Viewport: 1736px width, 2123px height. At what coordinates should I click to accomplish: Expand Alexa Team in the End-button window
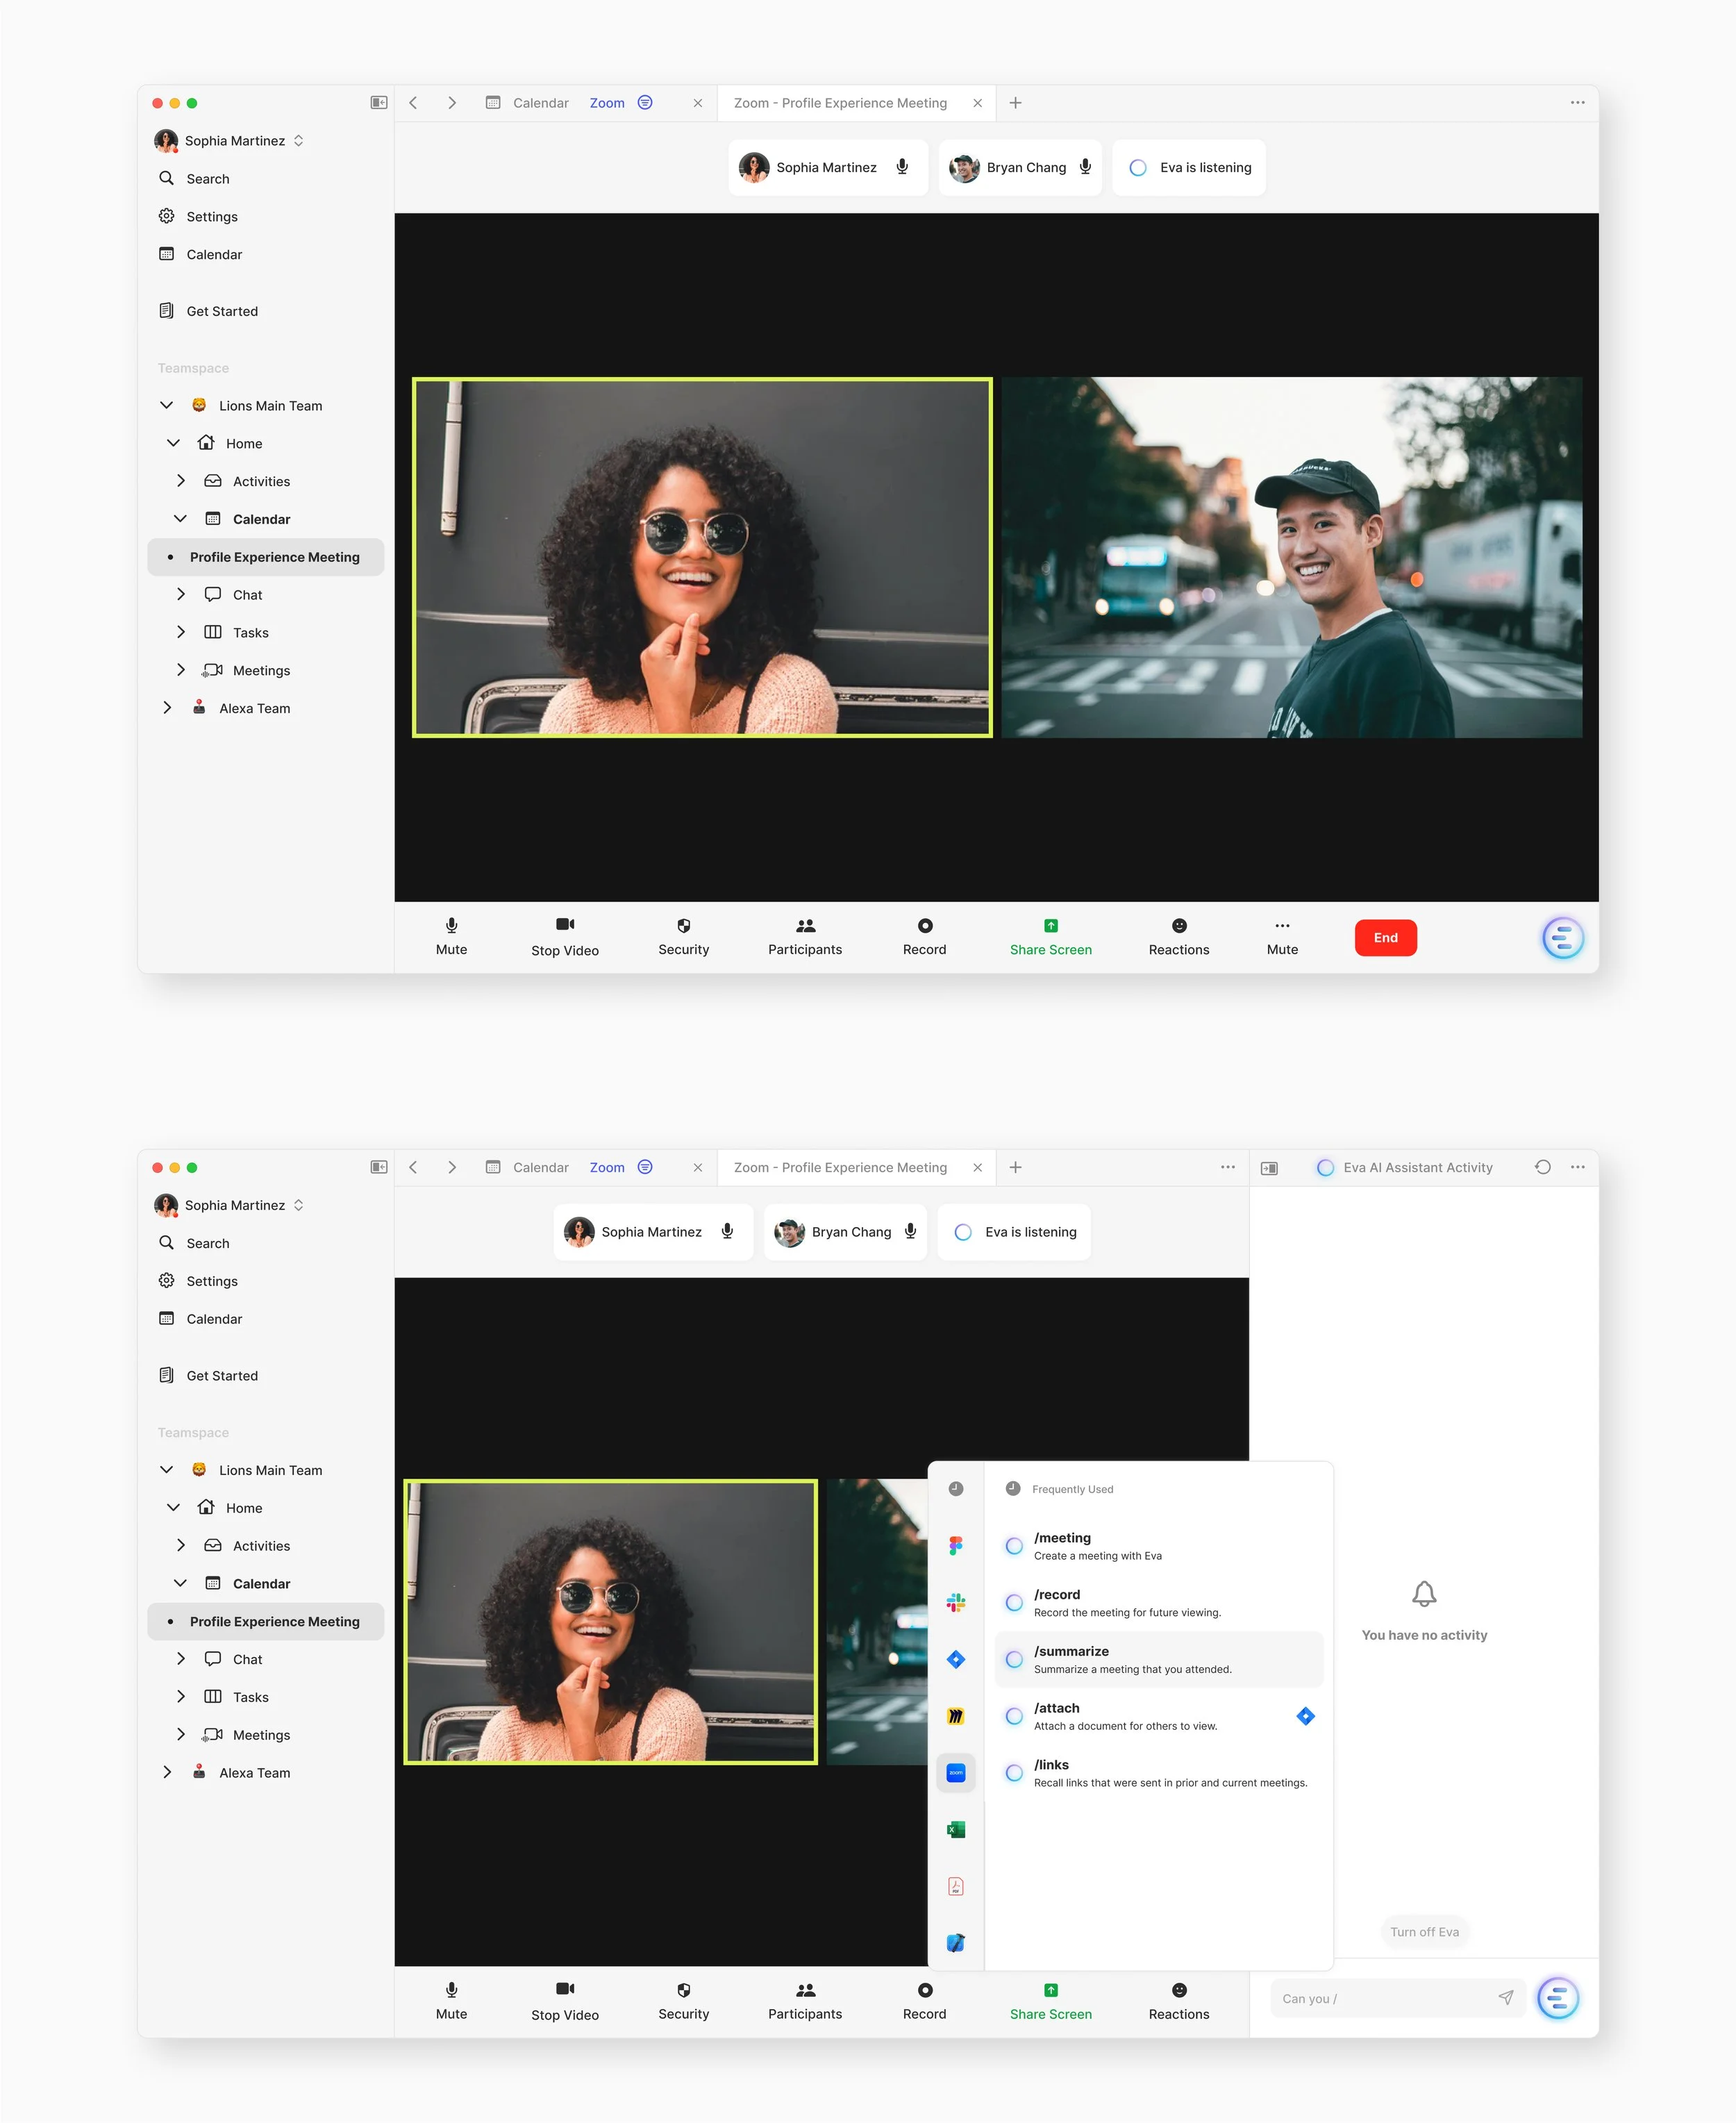click(x=167, y=708)
